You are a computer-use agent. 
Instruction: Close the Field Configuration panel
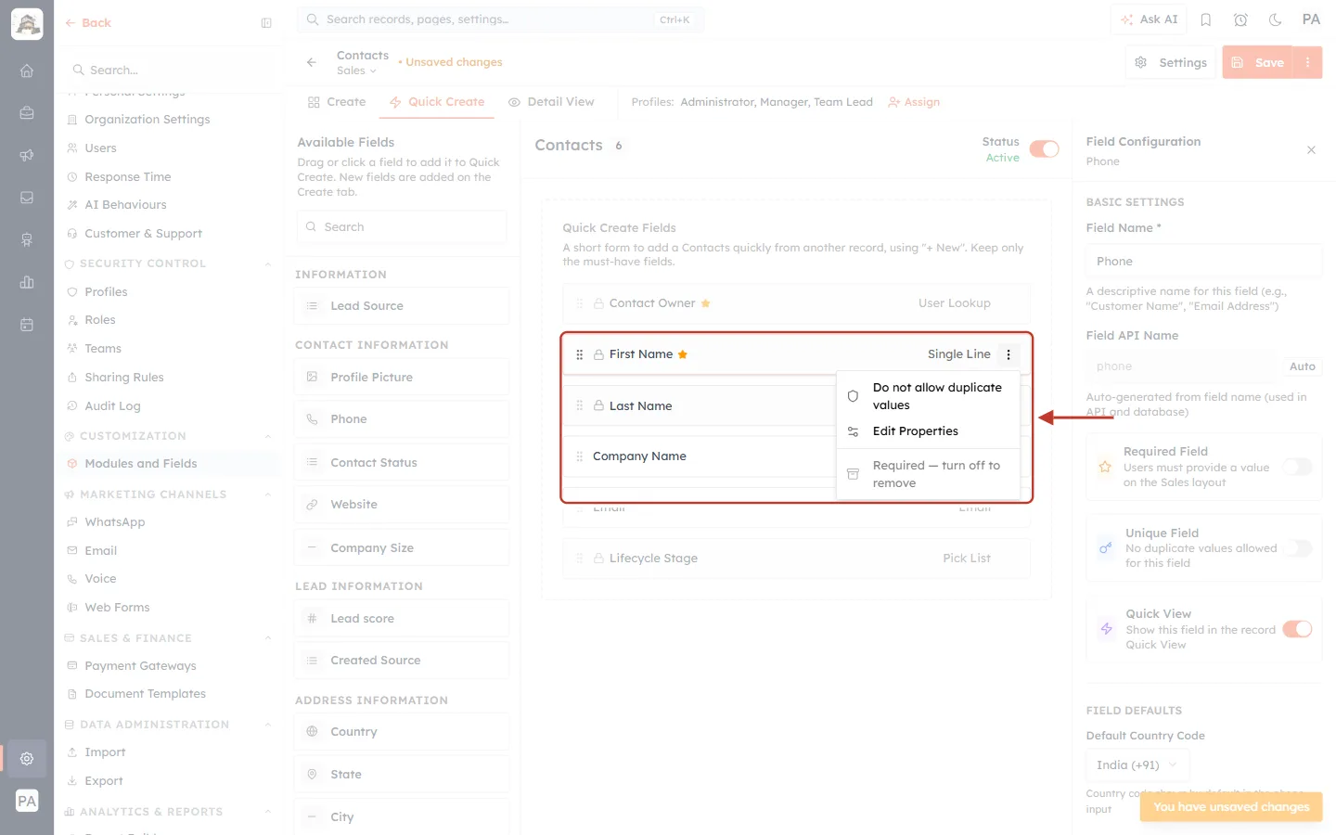1311,150
